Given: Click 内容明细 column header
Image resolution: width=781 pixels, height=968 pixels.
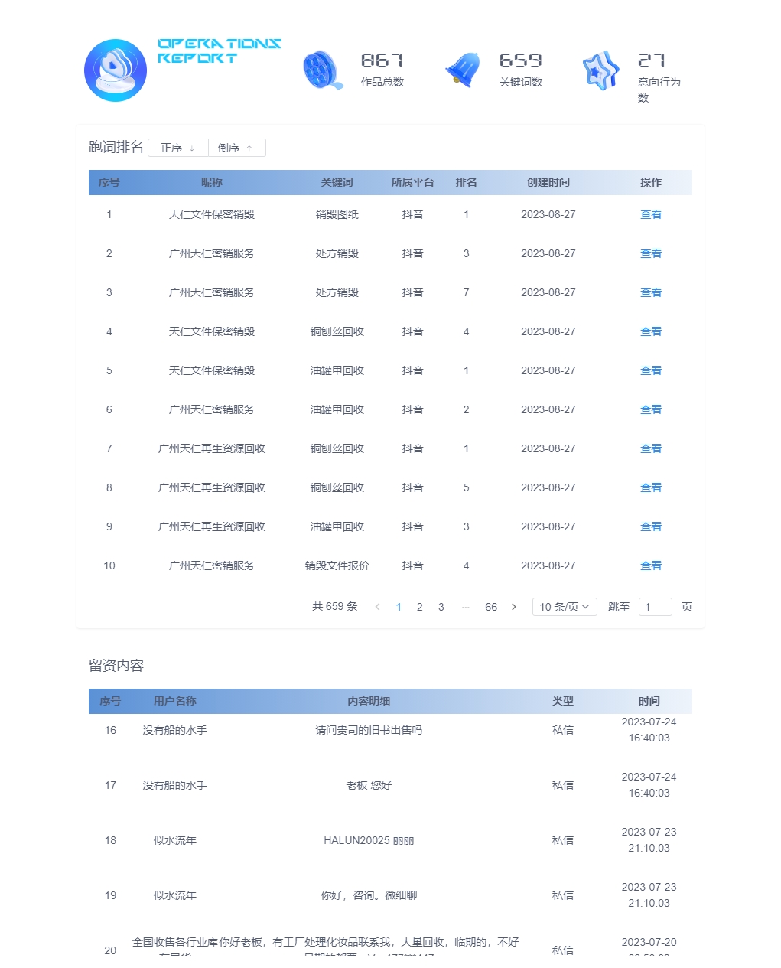Looking at the screenshot, I should coord(369,701).
